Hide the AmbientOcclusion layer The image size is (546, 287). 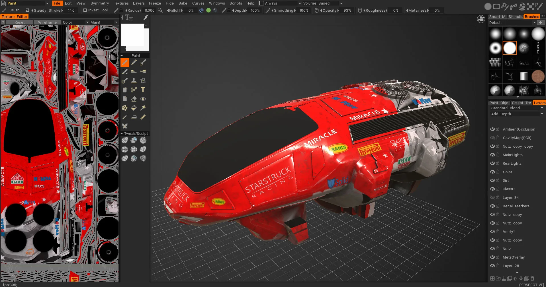pos(492,129)
